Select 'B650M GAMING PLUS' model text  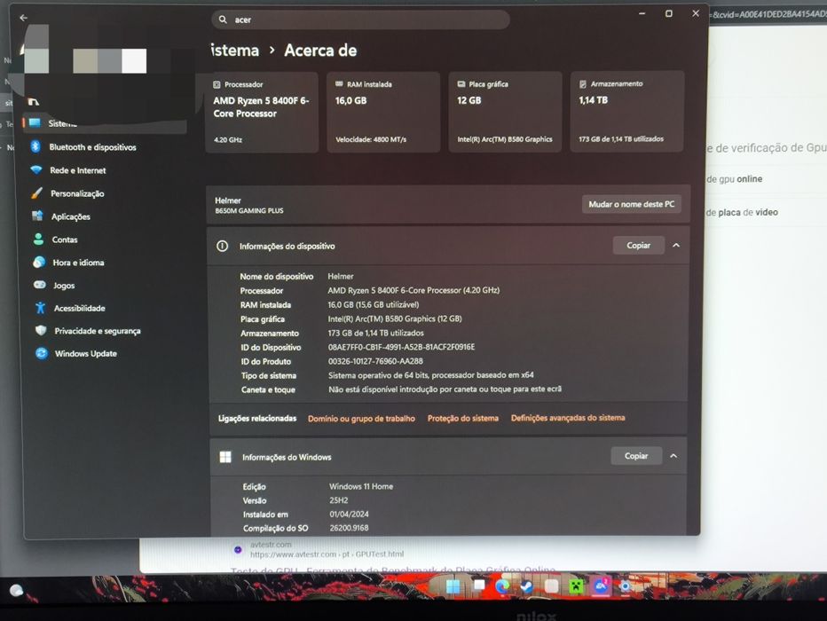249,211
